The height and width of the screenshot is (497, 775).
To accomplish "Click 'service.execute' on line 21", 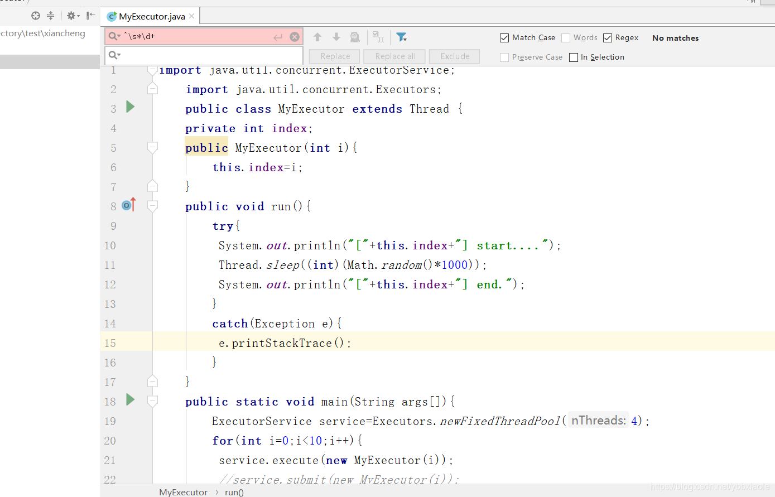I will click(268, 460).
